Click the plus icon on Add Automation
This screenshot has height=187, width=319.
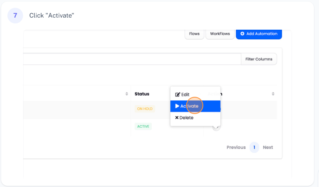click(x=242, y=34)
